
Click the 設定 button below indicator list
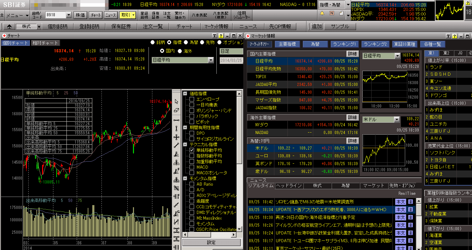(x=211, y=243)
